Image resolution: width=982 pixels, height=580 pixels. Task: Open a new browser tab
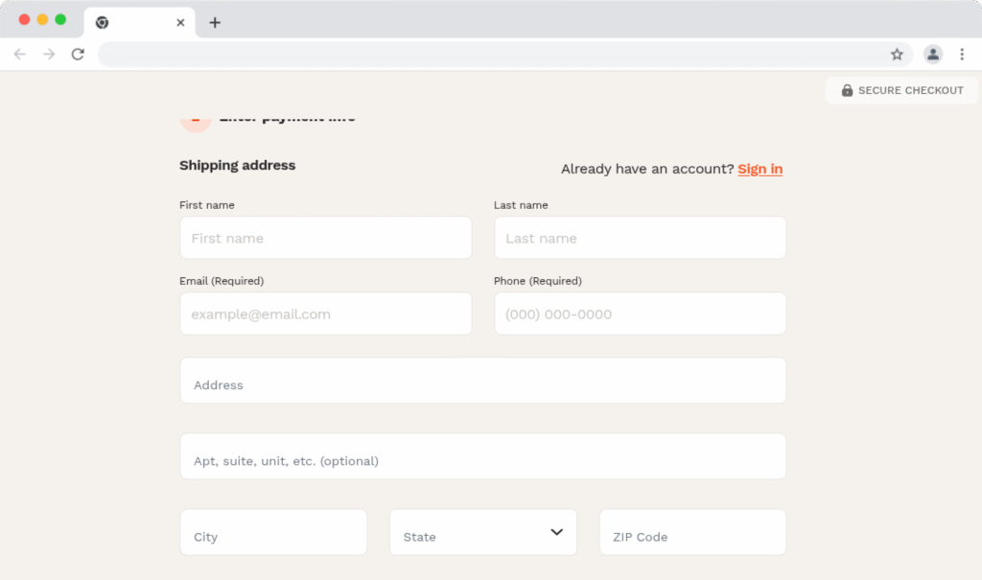(x=215, y=22)
